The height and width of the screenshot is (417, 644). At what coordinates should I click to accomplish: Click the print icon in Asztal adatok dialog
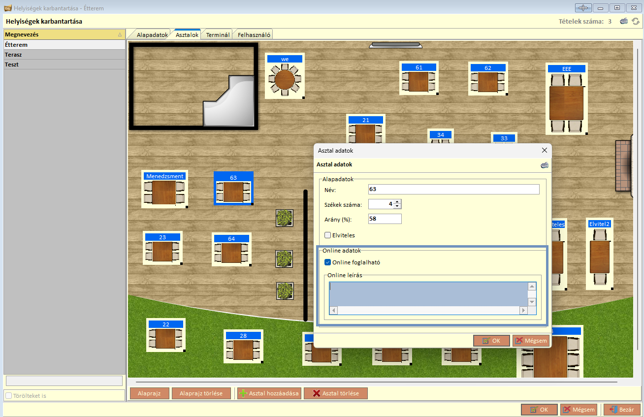[544, 165]
